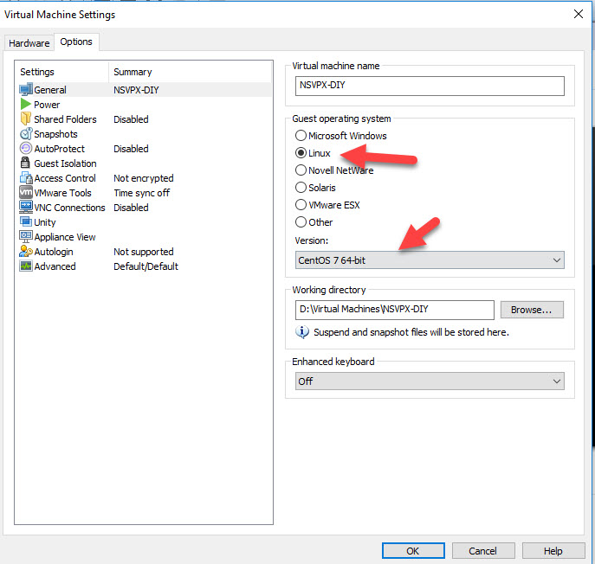Select the VMware Tools icon
595x564 pixels.
tap(26, 193)
